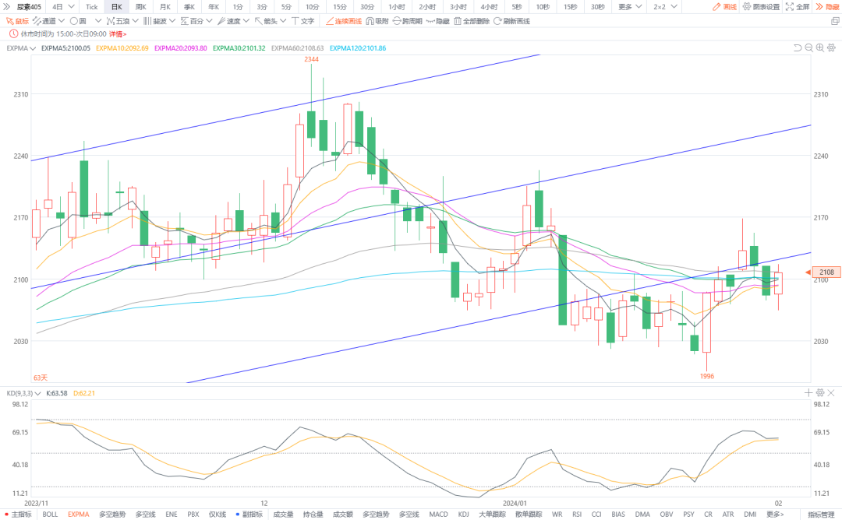The width and height of the screenshot is (842, 520).
Task: Expand 通道 tool dropdown arrow
Action: (x=62, y=21)
